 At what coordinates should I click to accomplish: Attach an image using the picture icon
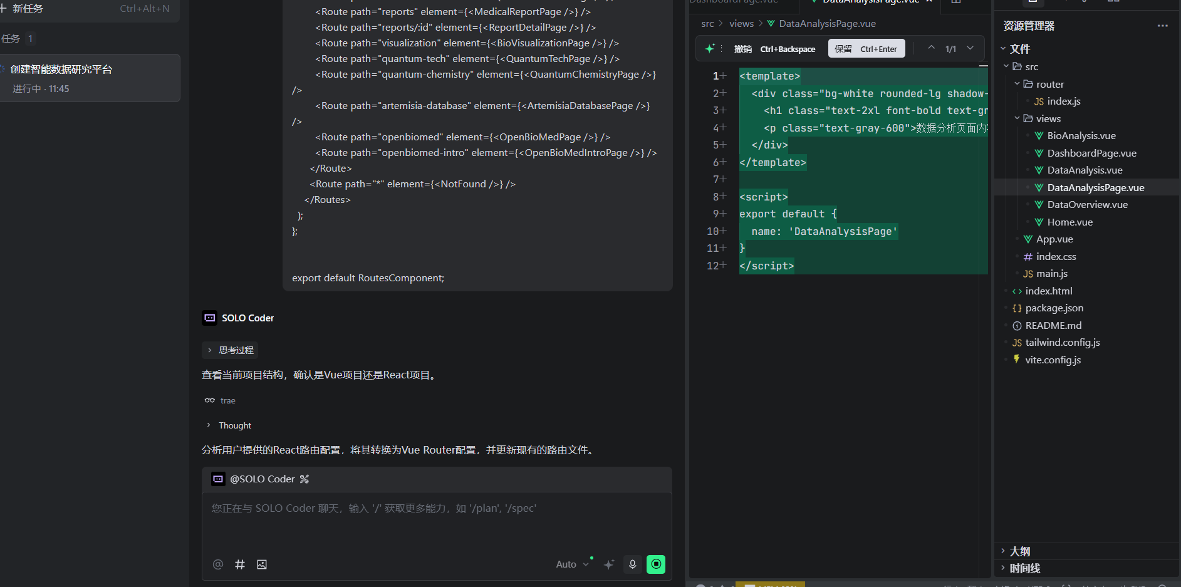click(x=262, y=564)
